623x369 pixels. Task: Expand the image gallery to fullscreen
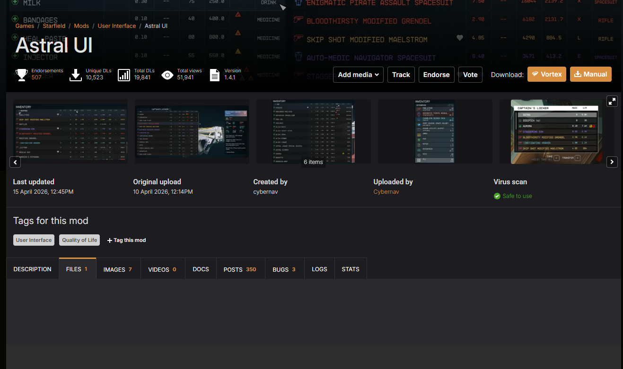pyautogui.click(x=612, y=101)
